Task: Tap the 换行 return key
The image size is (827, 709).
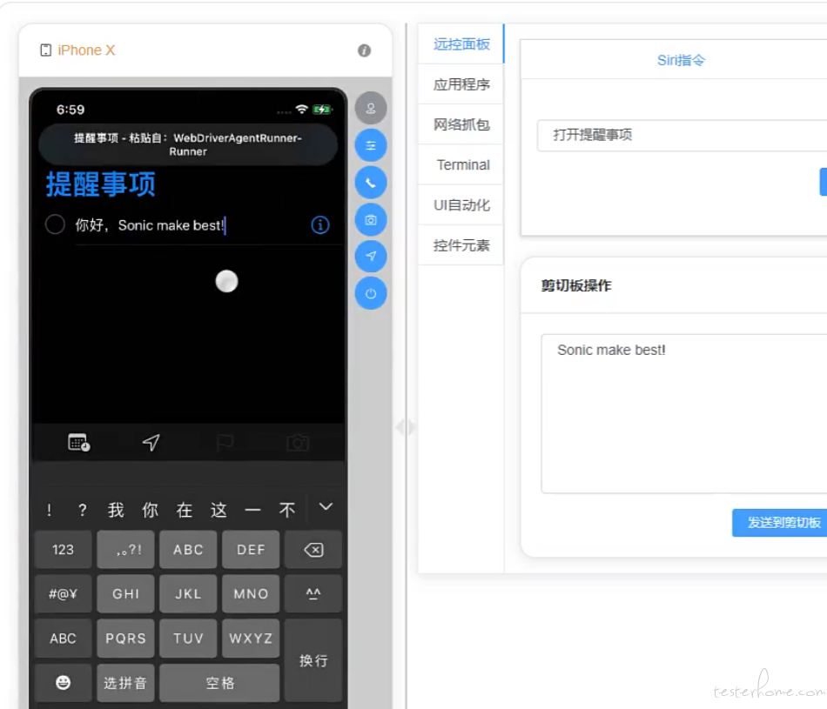Action: tap(313, 660)
